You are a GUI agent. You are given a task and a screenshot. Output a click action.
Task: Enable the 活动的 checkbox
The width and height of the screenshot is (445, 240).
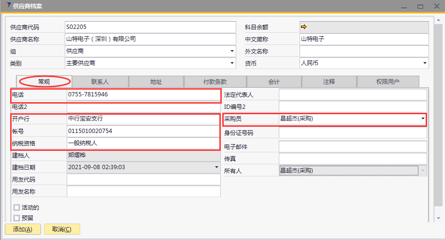(x=17, y=208)
